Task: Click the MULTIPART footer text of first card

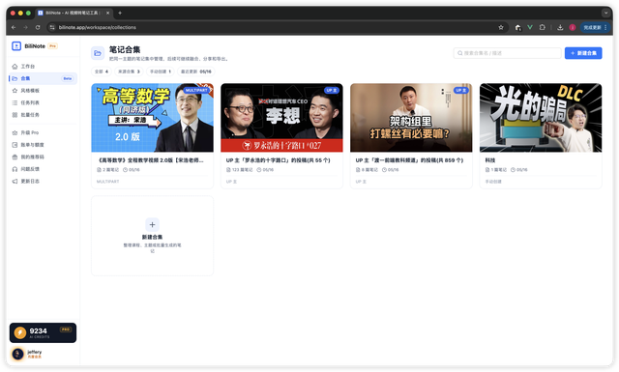Action: tap(107, 182)
